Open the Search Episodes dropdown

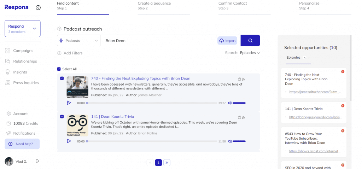[250, 53]
